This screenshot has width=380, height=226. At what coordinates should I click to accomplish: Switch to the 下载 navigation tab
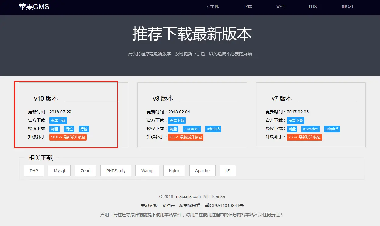[247, 6]
